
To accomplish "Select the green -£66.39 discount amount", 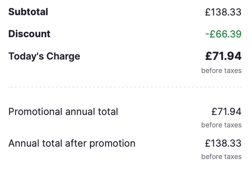I will click(223, 34).
